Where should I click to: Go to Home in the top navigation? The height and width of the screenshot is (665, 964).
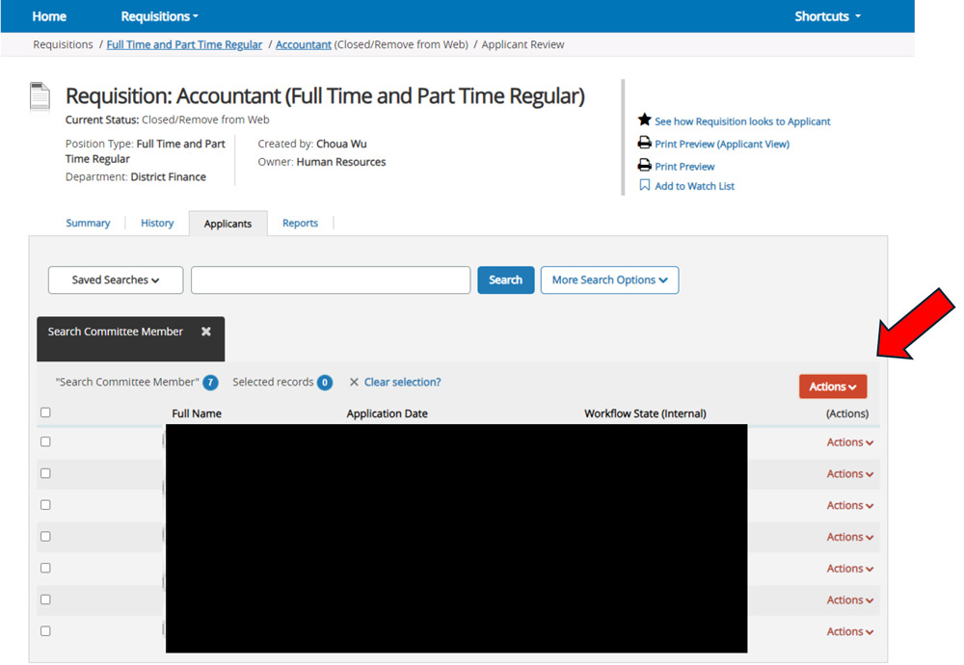[x=49, y=16]
